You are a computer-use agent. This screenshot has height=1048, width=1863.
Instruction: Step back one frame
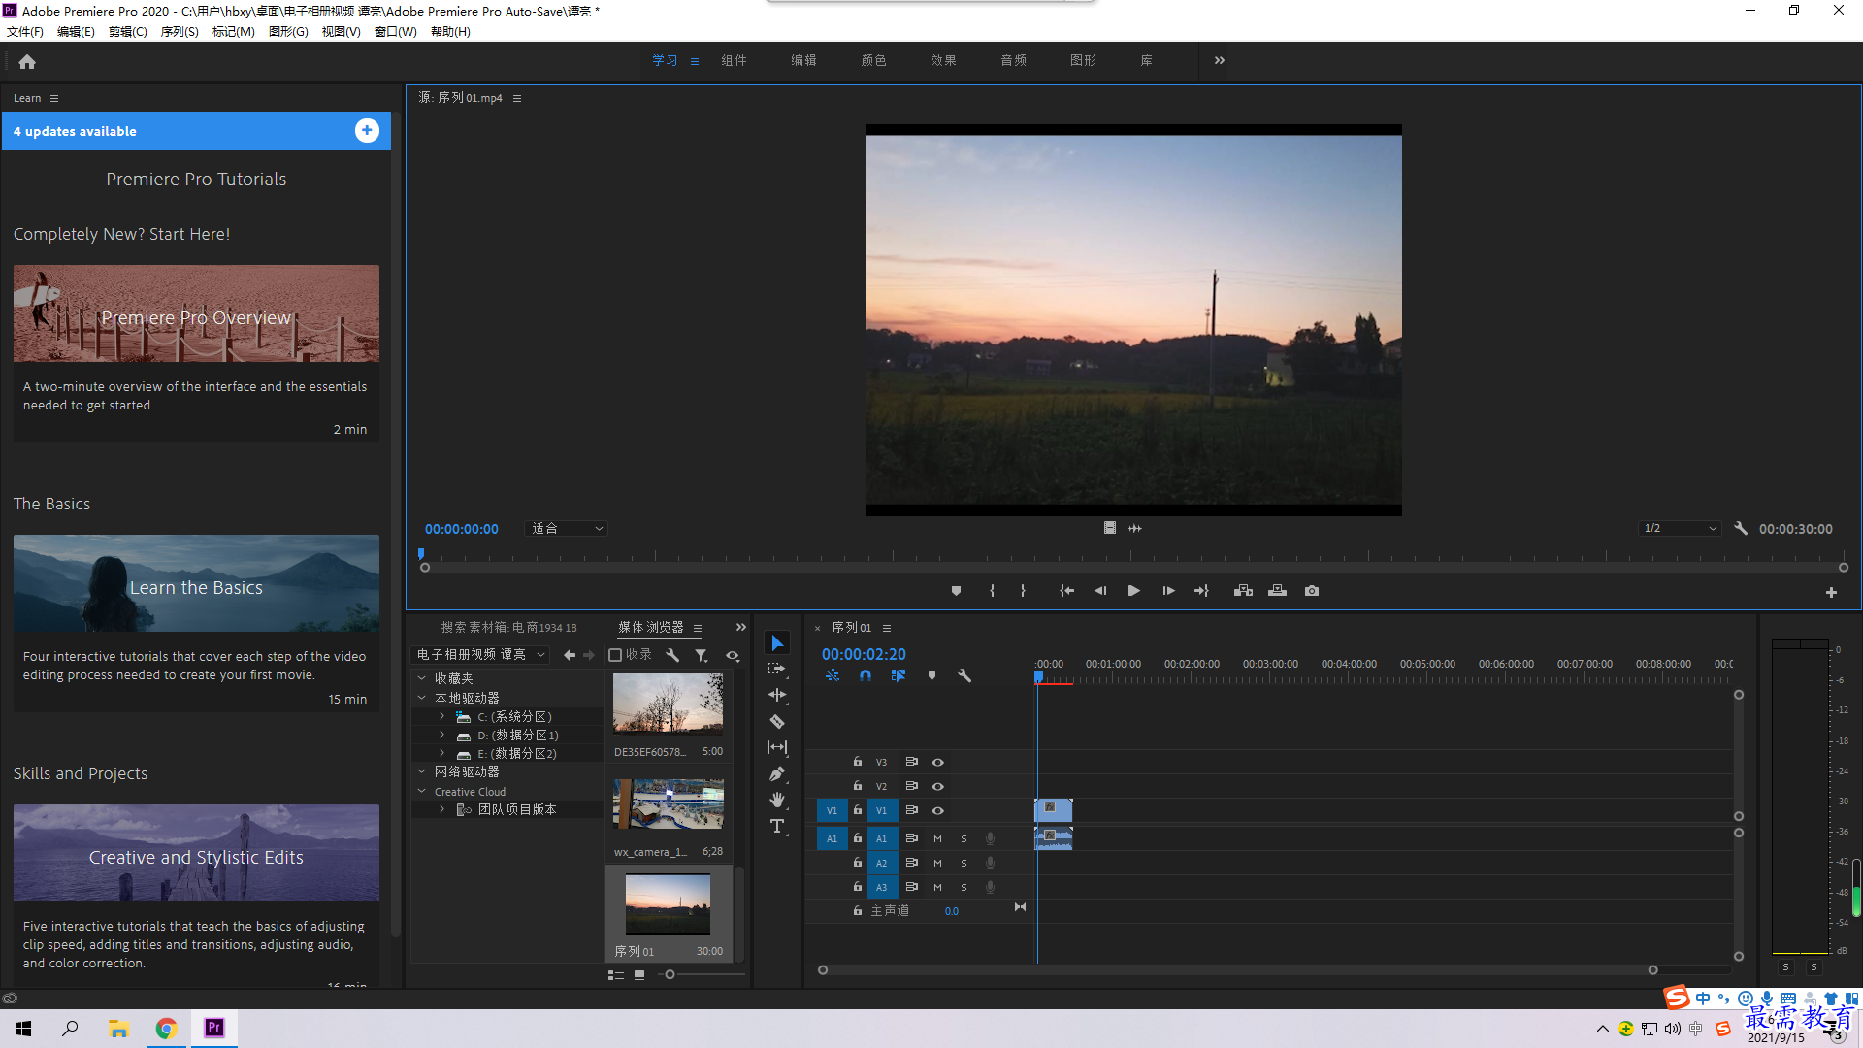pos(1100,591)
